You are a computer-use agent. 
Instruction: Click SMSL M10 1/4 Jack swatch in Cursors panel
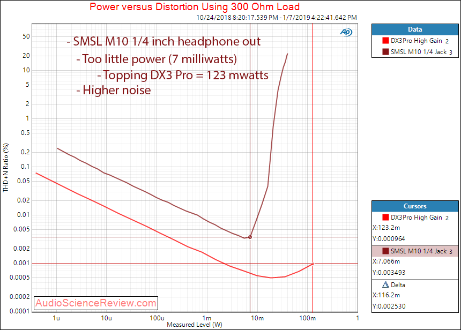coord(385,251)
